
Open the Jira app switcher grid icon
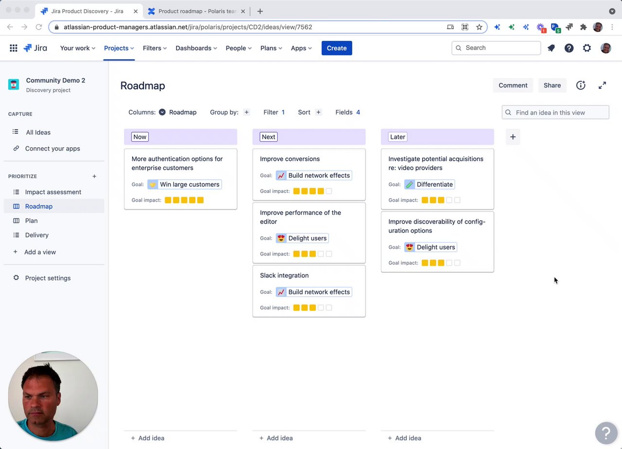[14, 48]
